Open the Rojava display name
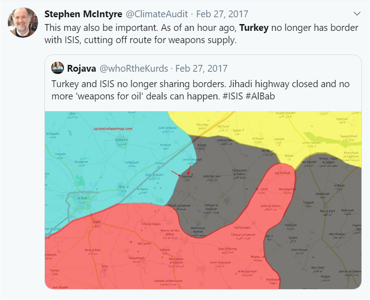The image size is (370, 300). 82,69
